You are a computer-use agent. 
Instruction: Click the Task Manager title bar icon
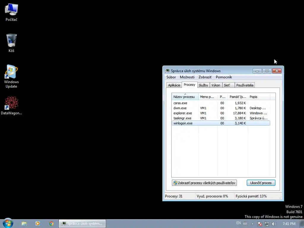click(167, 71)
